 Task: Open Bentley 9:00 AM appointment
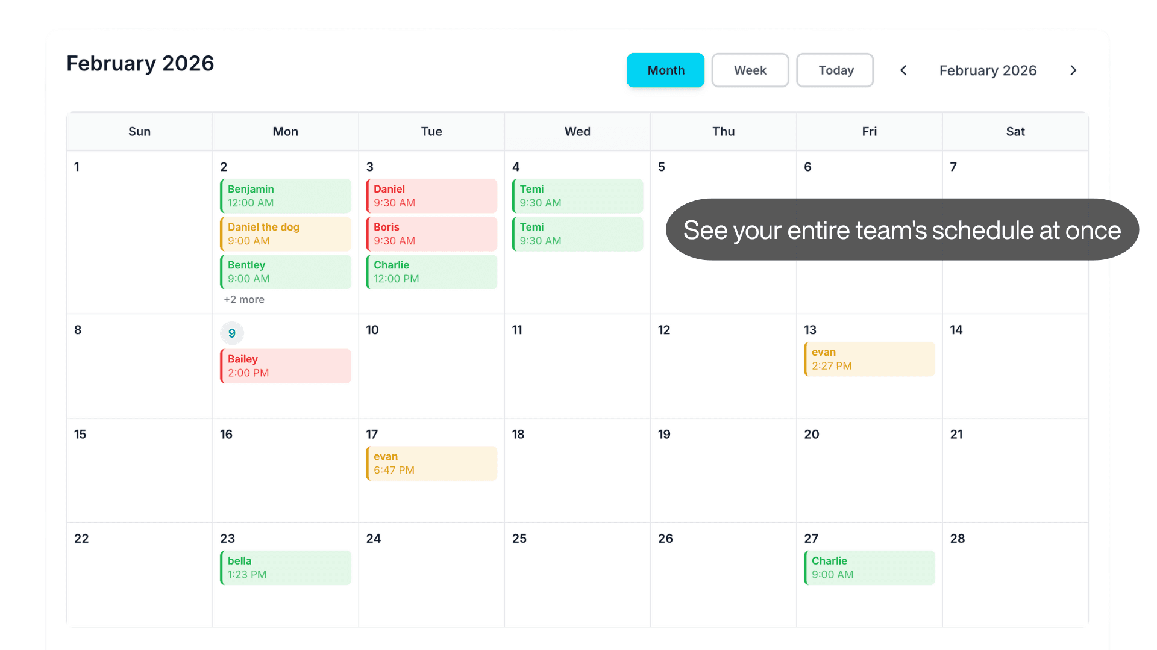coord(286,272)
